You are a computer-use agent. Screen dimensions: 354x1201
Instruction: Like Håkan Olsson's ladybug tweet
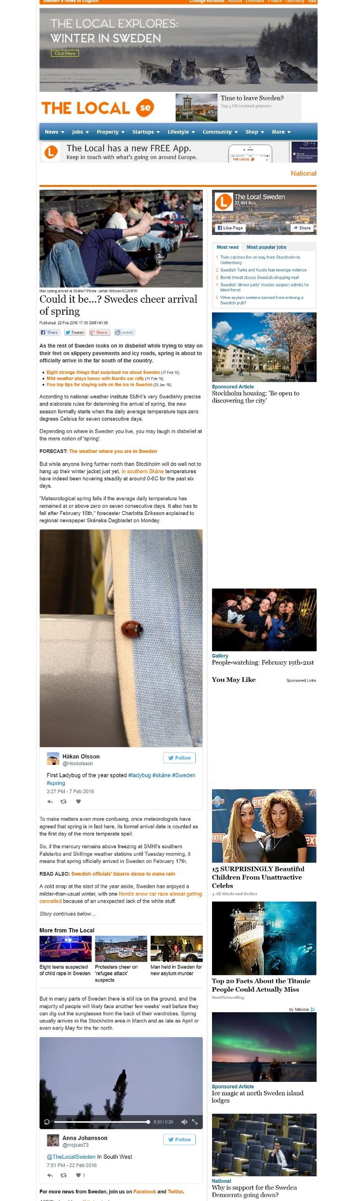tap(79, 801)
